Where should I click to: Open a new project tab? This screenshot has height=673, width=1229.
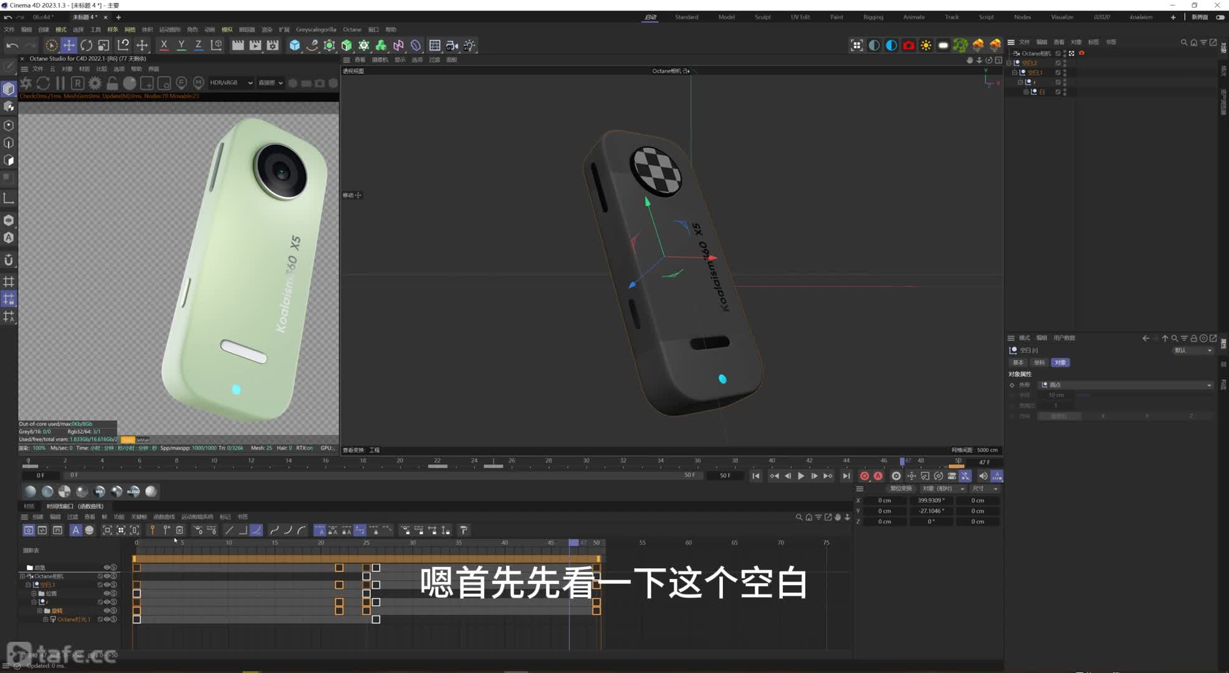118,17
